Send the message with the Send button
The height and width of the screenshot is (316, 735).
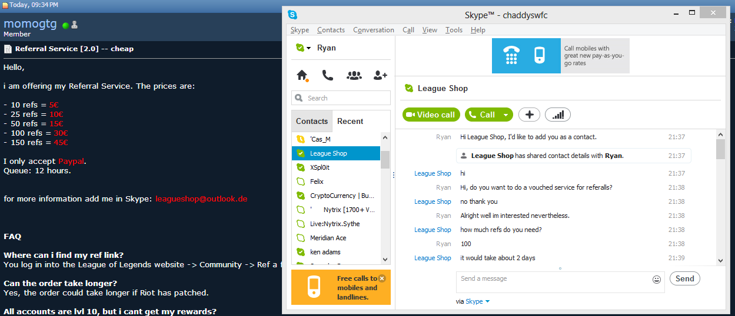tap(685, 278)
